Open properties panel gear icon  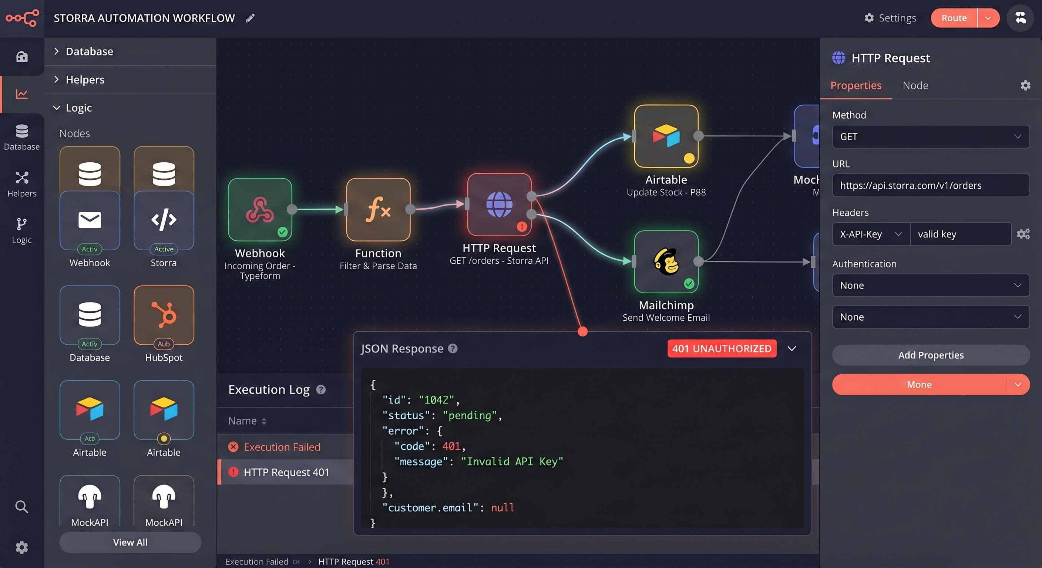(x=1025, y=85)
